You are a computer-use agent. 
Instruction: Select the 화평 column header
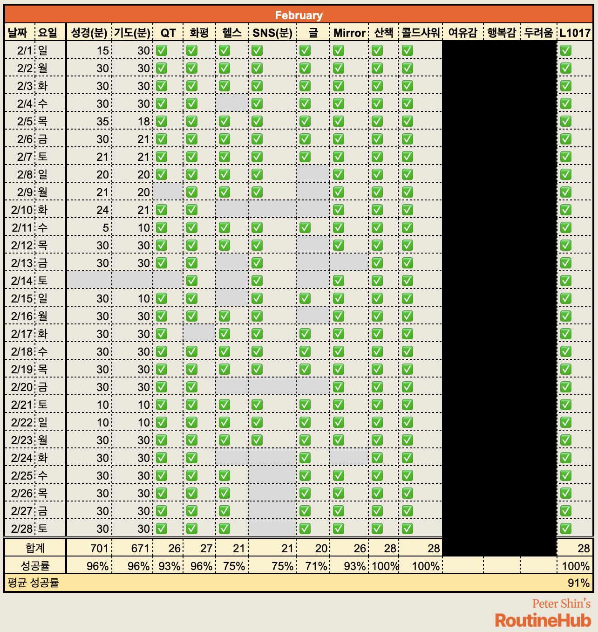point(199,33)
